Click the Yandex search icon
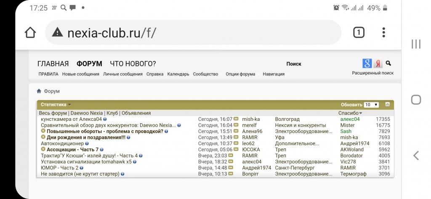 pos(378,63)
